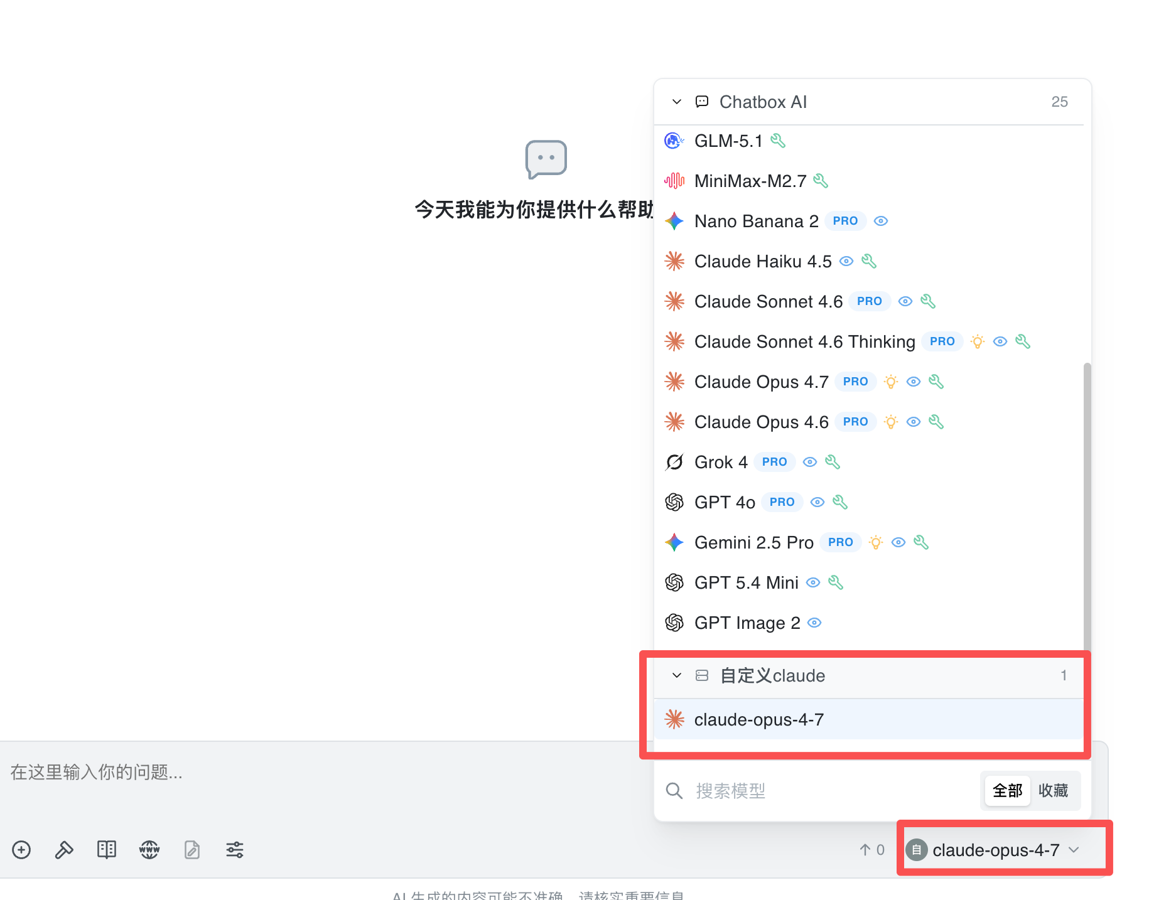Click the GPT 4o OpenAI logo
The height and width of the screenshot is (900, 1149).
point(674,502)
